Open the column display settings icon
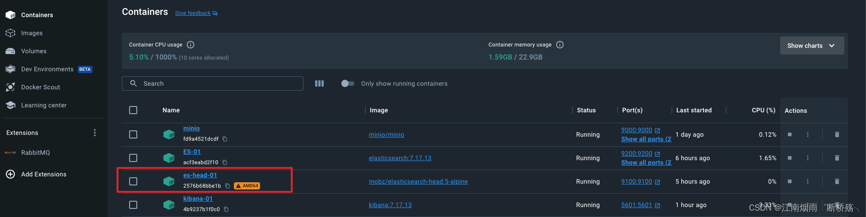 [x=319, y=83]
